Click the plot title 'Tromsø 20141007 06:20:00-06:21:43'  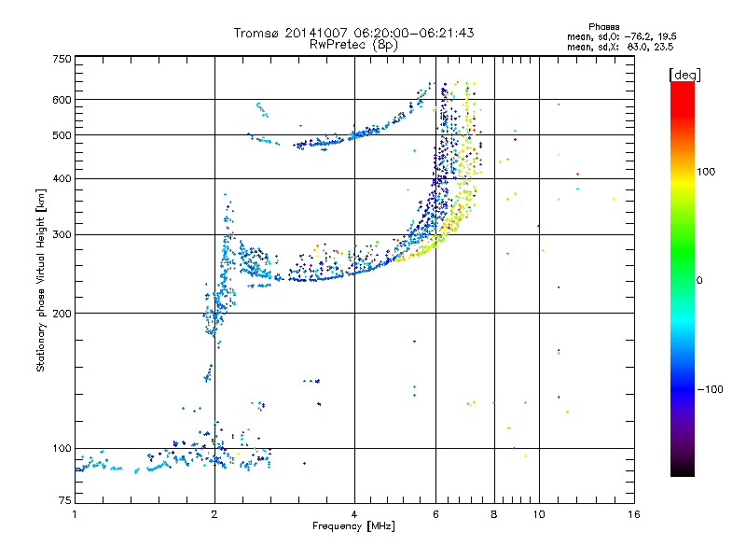(353, 33)
